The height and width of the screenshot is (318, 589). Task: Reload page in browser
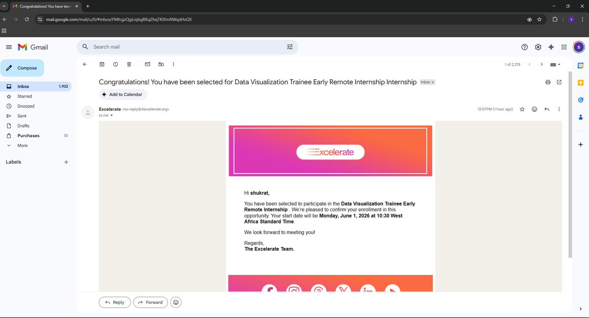pos(27,19)
